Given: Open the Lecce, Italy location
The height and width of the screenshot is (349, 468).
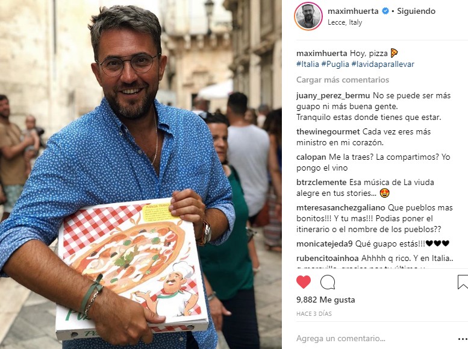Looking at the screenshot, I should 345,22.
